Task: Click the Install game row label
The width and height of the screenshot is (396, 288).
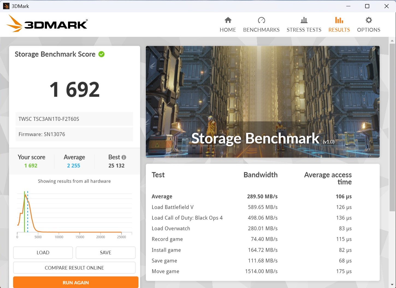Action: pos(166,250)
